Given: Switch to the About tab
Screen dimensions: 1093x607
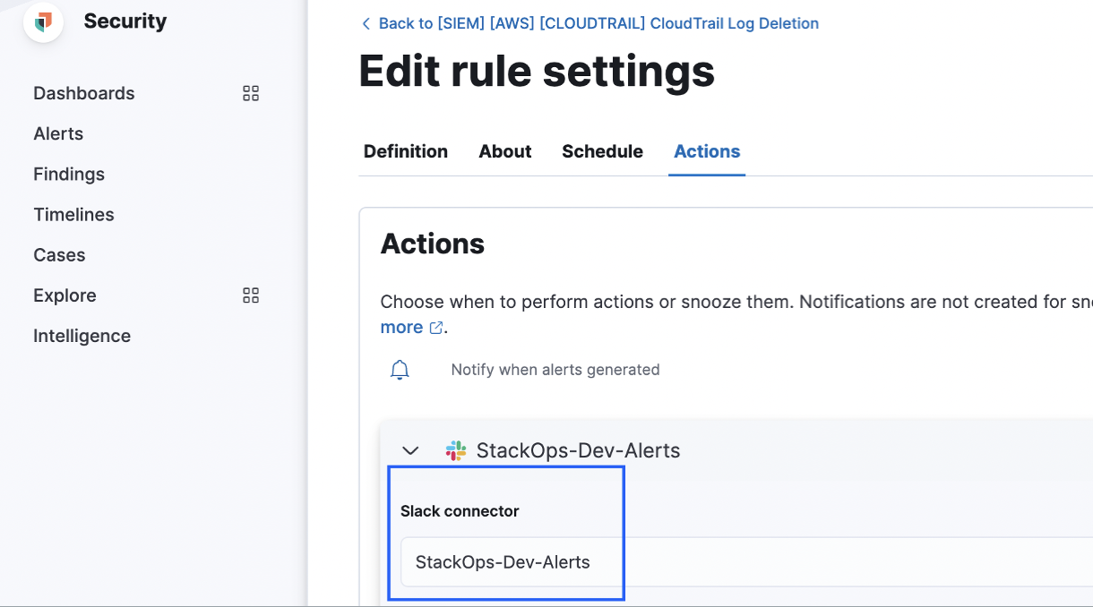Looking at the screenshot, I should (505, 151).
